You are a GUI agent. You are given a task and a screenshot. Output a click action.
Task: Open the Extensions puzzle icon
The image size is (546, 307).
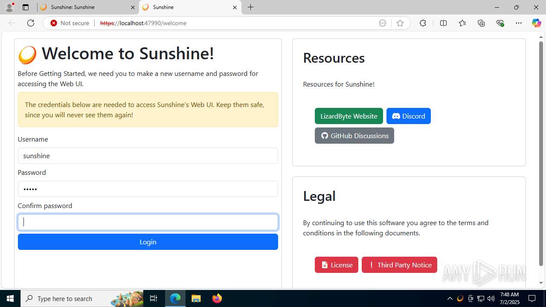pos(423,23)
